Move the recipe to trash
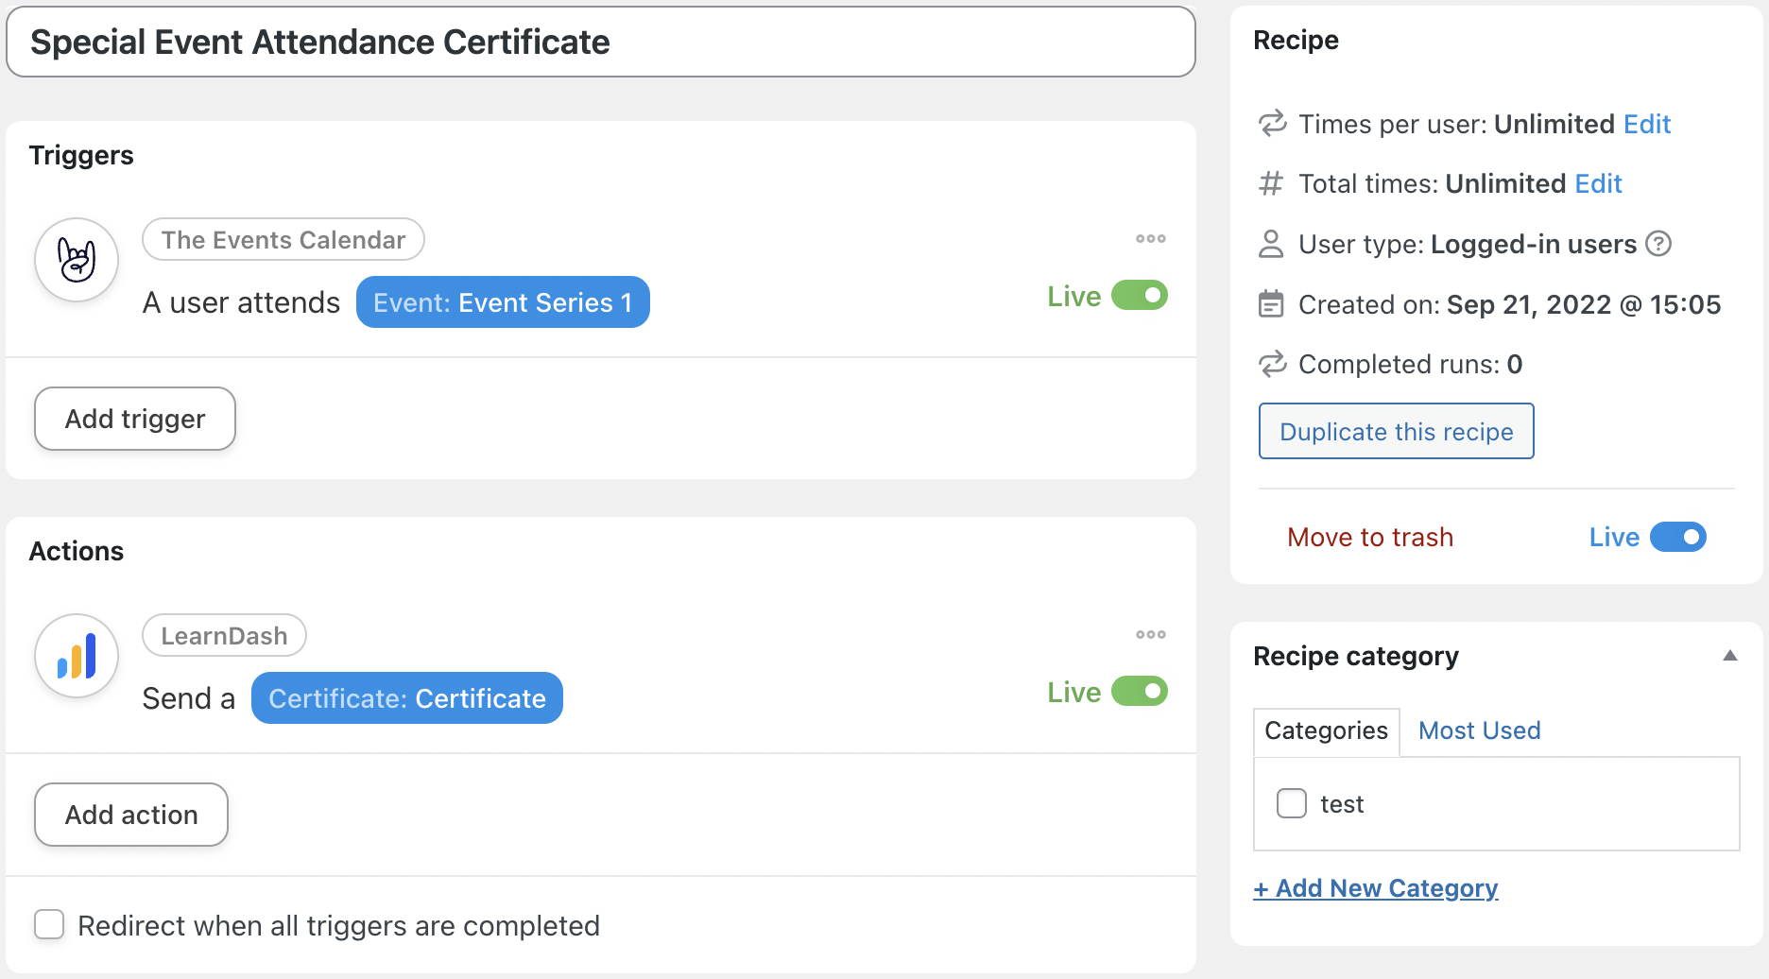Viewport: 1769px width, 979px height. (x=1370, y=537)
